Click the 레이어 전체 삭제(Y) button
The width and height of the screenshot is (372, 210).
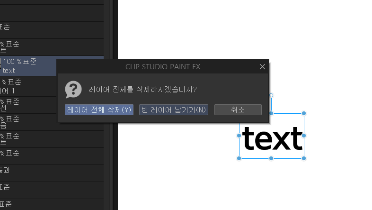click(99, 110)
